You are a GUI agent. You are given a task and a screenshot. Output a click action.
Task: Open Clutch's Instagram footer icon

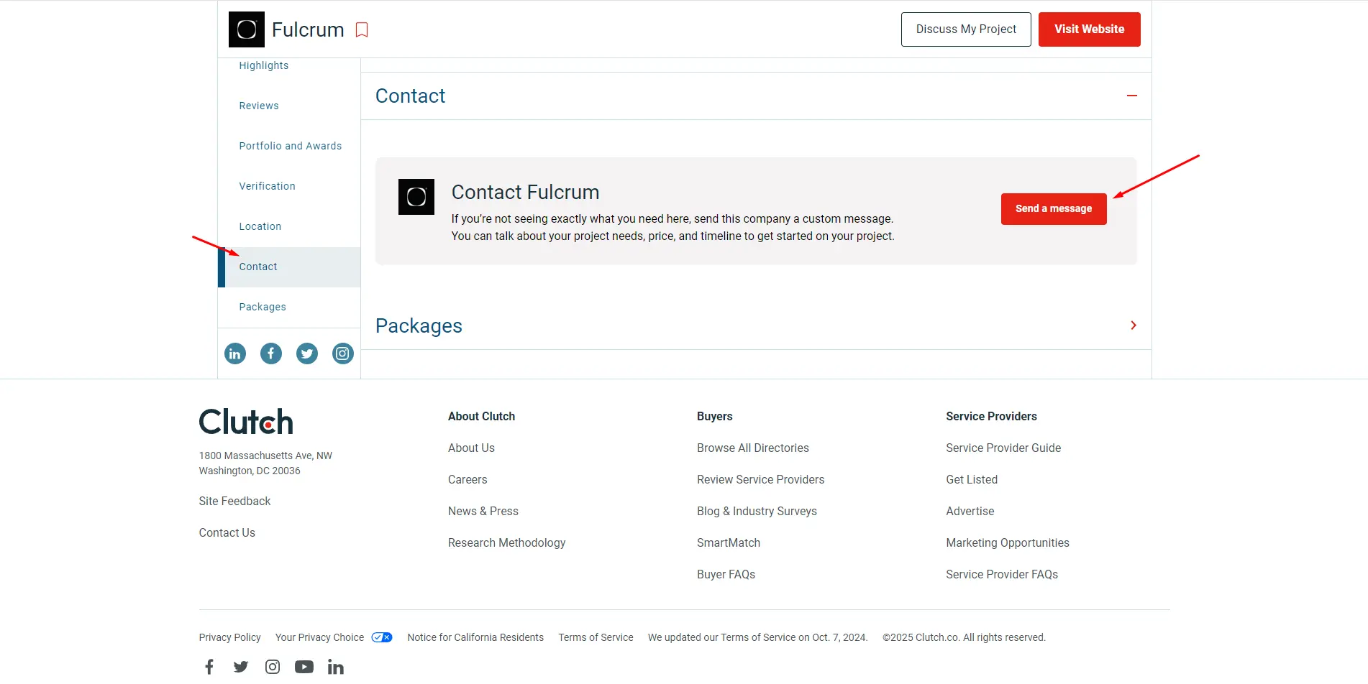[273, 667]
